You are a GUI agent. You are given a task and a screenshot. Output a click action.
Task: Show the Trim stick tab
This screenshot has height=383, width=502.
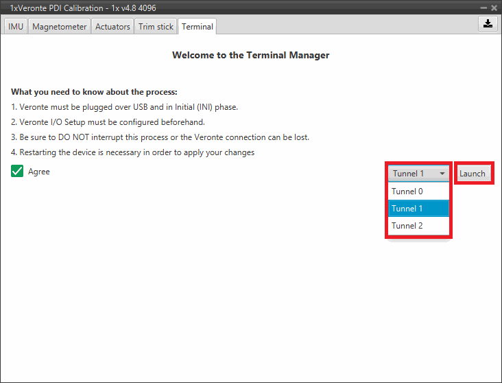pos(156,27)
